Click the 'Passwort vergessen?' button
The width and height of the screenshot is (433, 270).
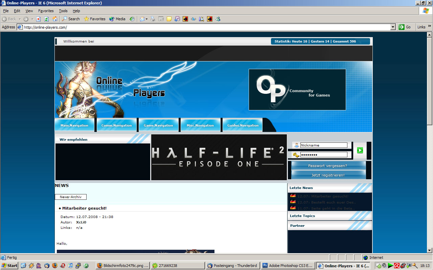point(327,166)
